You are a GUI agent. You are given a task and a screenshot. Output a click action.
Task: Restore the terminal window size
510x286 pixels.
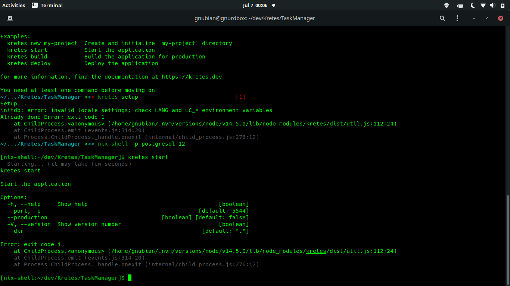point(487,18)
